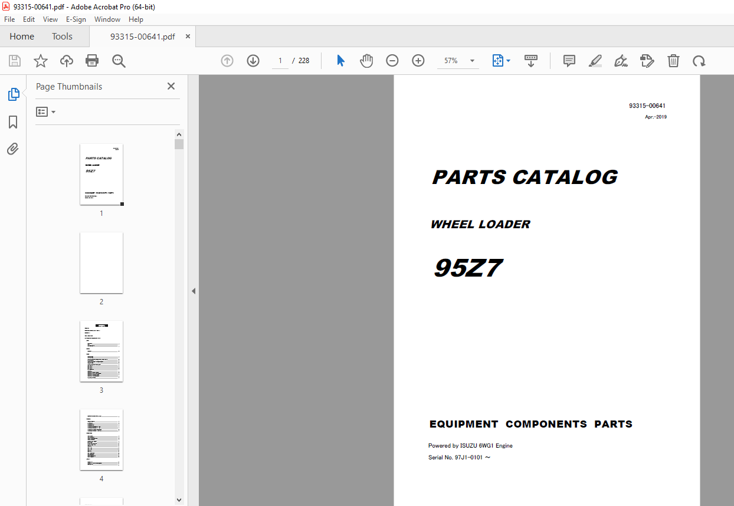Select the 93315-00641.pdf document tab
Viewport: 734px width, 506px height.
click(142, 37)
